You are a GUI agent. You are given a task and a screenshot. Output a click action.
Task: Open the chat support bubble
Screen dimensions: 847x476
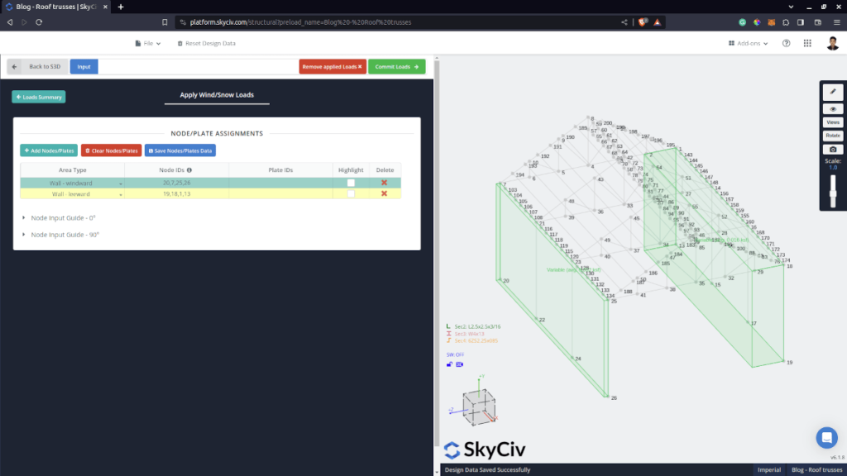point(826,437)
